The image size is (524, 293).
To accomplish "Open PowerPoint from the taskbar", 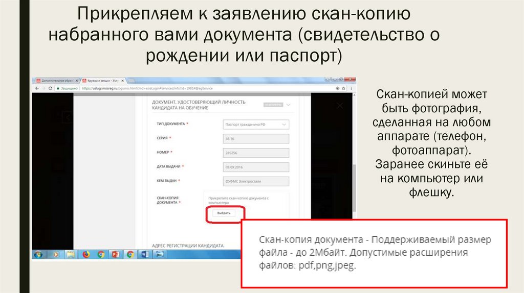I will point(115,254).
